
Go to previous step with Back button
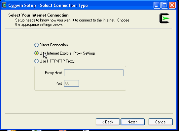(108, 122)
